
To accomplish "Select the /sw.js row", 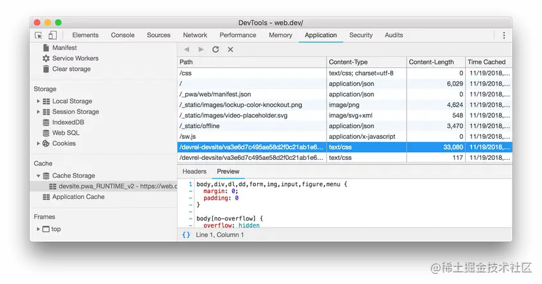I will [x=344, y=136].
